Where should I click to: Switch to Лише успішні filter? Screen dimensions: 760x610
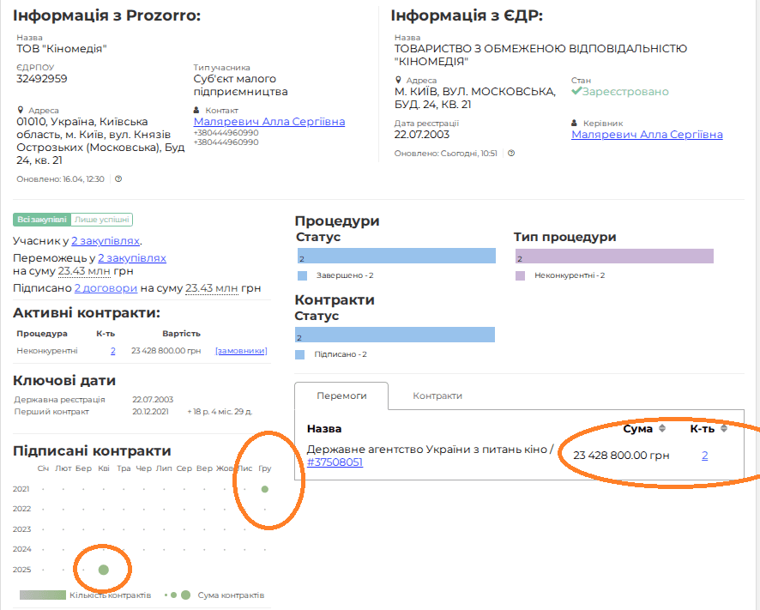[102, 220]
